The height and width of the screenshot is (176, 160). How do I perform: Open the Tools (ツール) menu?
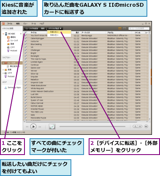click(x=33, y=24)
